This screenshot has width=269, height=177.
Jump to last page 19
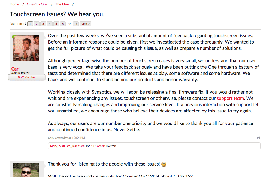point(76,24)
